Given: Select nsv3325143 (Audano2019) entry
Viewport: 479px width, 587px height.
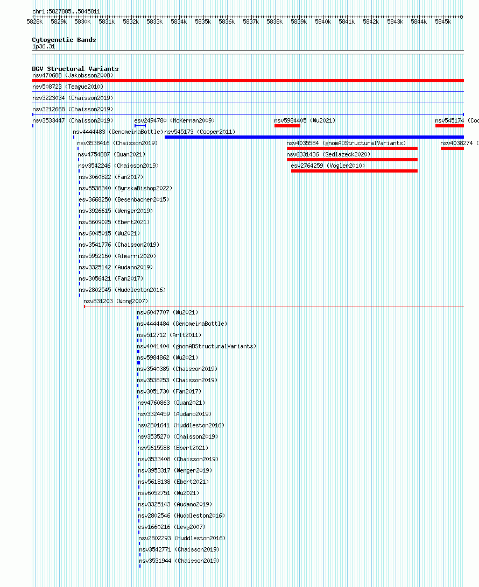Looking at the screenshot, I should pyautogui.click(x=175, y=504).
